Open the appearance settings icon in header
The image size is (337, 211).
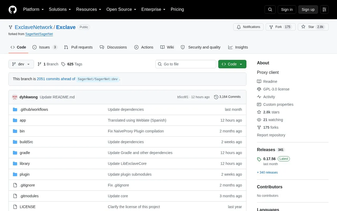(324, 9)
